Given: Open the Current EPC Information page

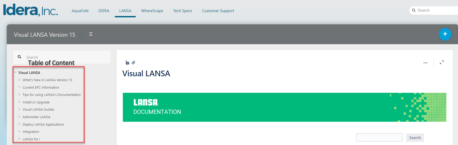Looking at the screenshot, I should pos(41,88).
